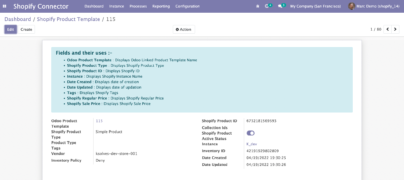This screenshot has height=180, width=404.
Task: Open the apps grid menu icon
Action: click(x=5, y=6)
